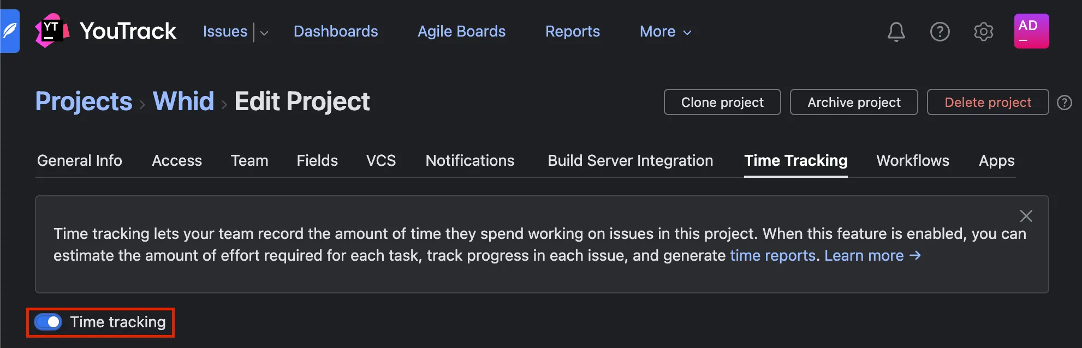Viewport: 1082px width, 348px height.
Task: Open Dashboards
Action: click(x=336, y=32)
